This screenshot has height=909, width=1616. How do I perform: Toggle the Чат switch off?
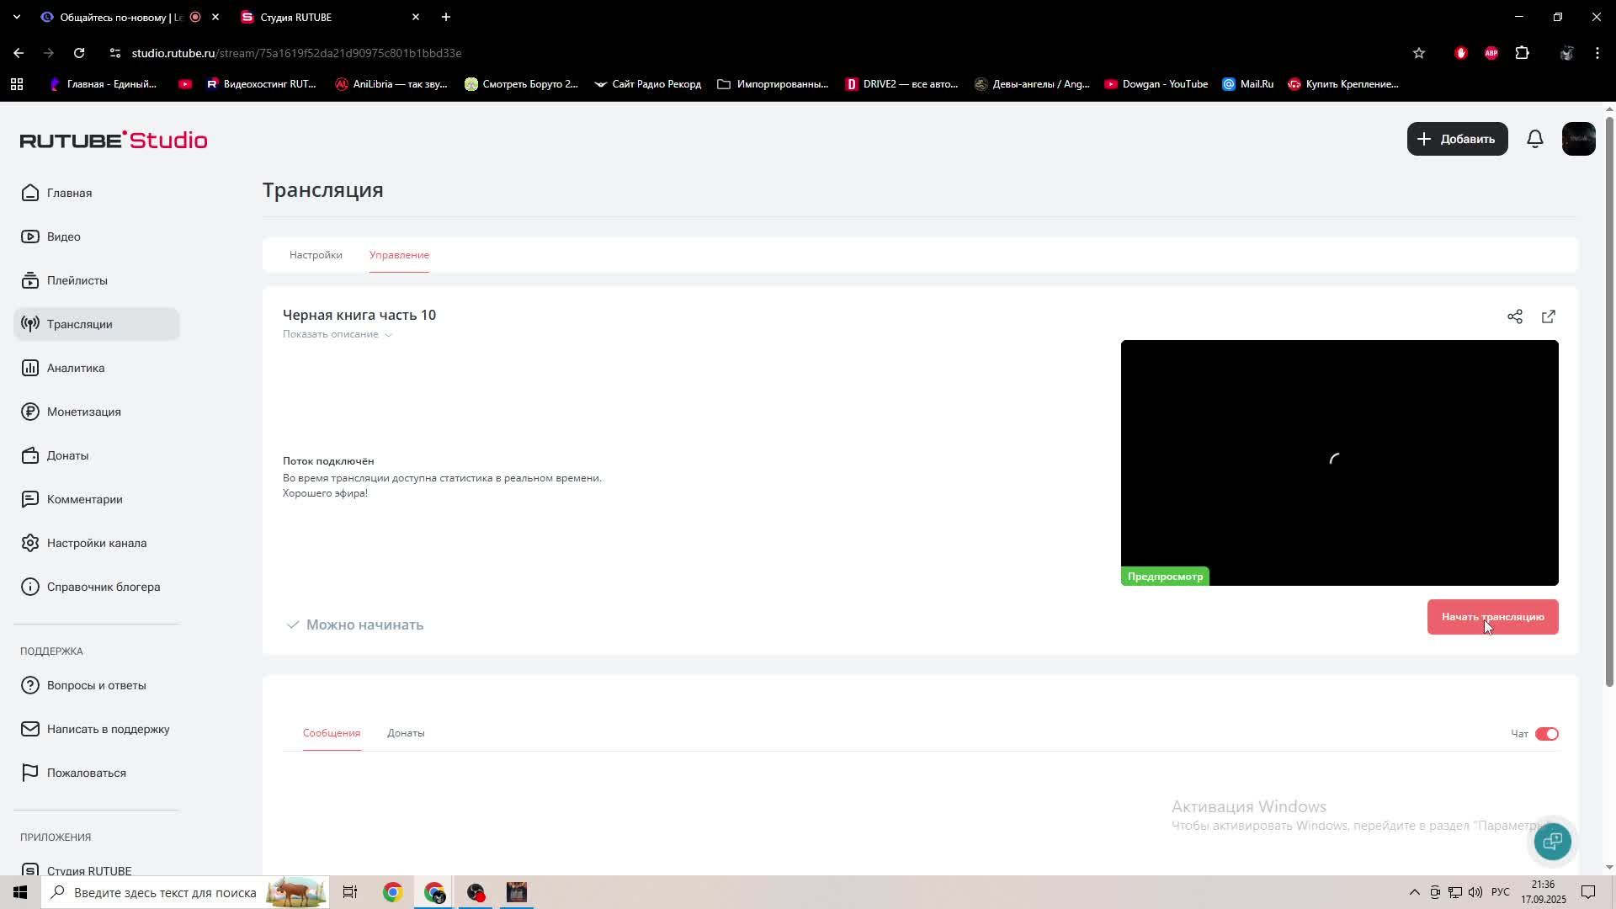pyautogui.click(x=1546, y=734)
